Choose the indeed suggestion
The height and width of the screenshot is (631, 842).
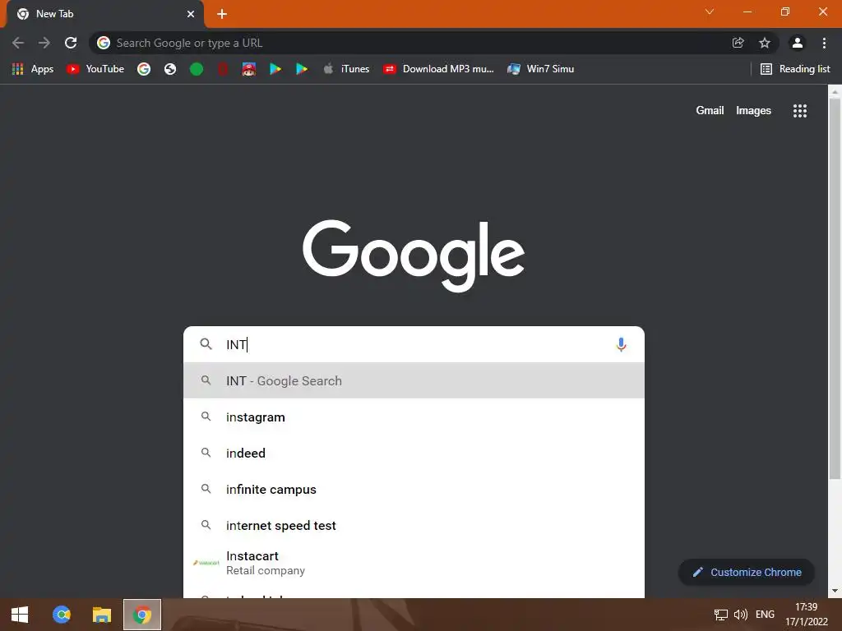tap(414, 453)
